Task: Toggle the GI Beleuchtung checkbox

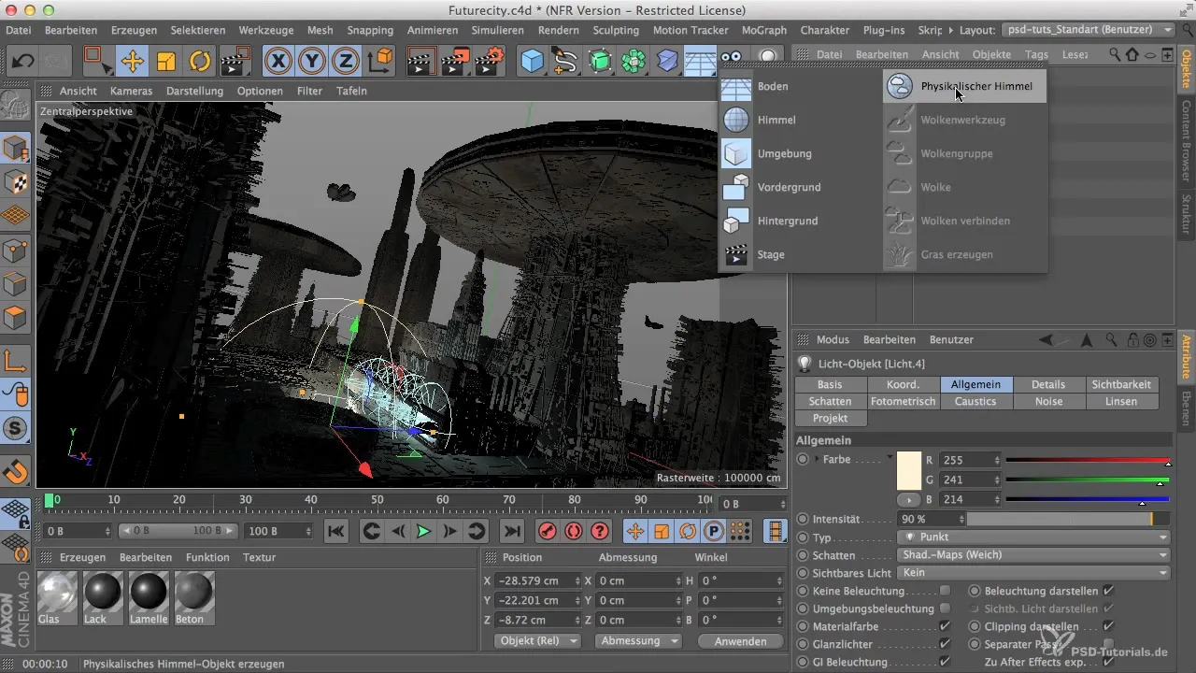Action: pyautogui.click(x=945, y=662)
